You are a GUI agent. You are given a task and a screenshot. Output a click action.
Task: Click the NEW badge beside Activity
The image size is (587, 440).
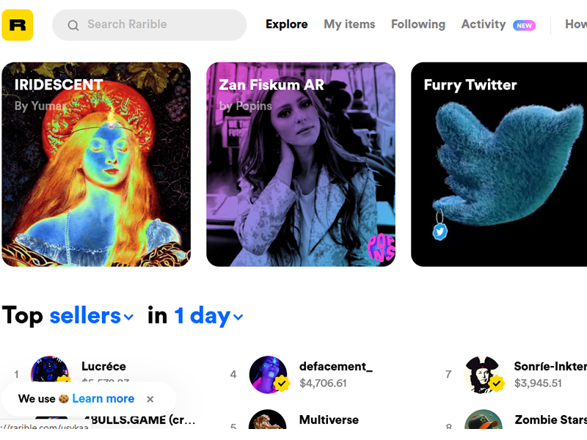point(524,26)
